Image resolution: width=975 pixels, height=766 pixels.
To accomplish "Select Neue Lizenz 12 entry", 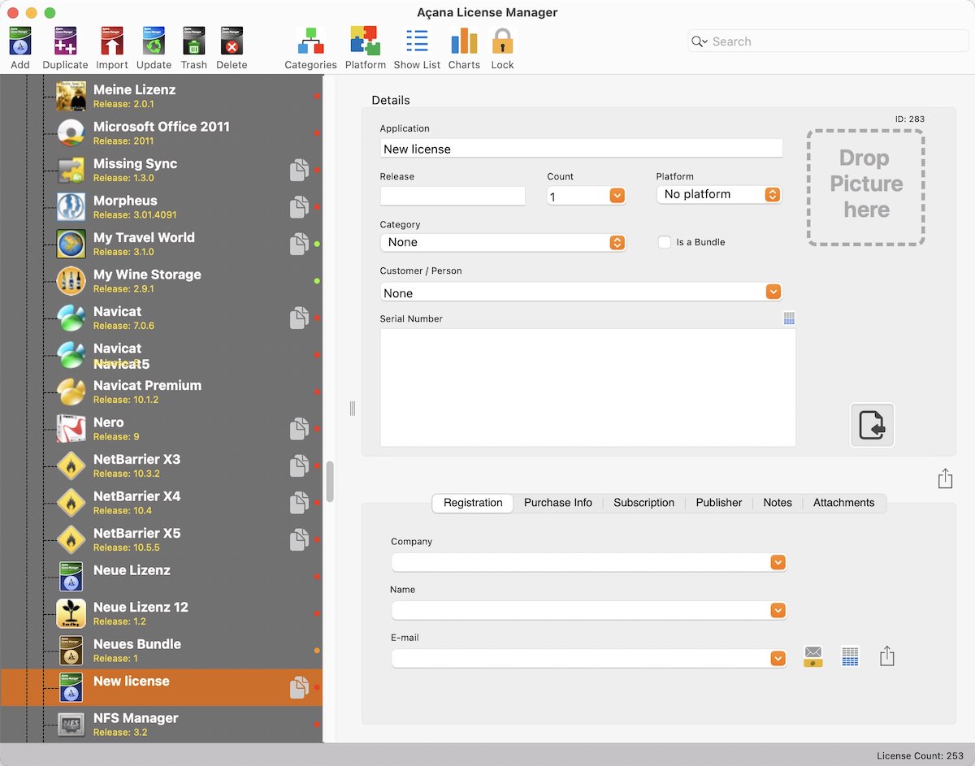I will [x=161, y=613].
